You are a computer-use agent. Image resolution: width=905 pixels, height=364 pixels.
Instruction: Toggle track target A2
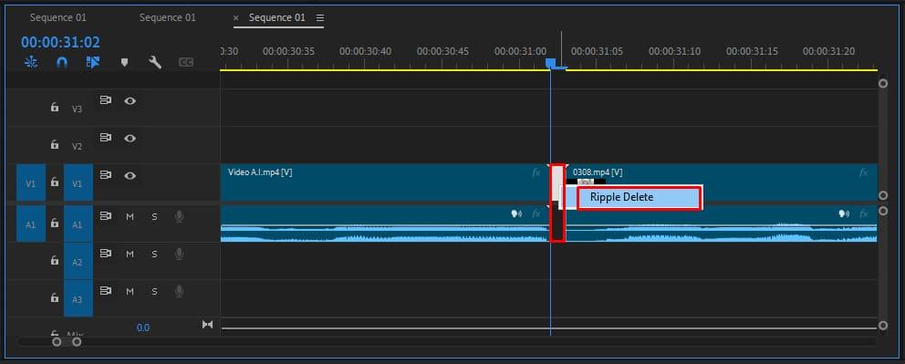coord(78,261)
